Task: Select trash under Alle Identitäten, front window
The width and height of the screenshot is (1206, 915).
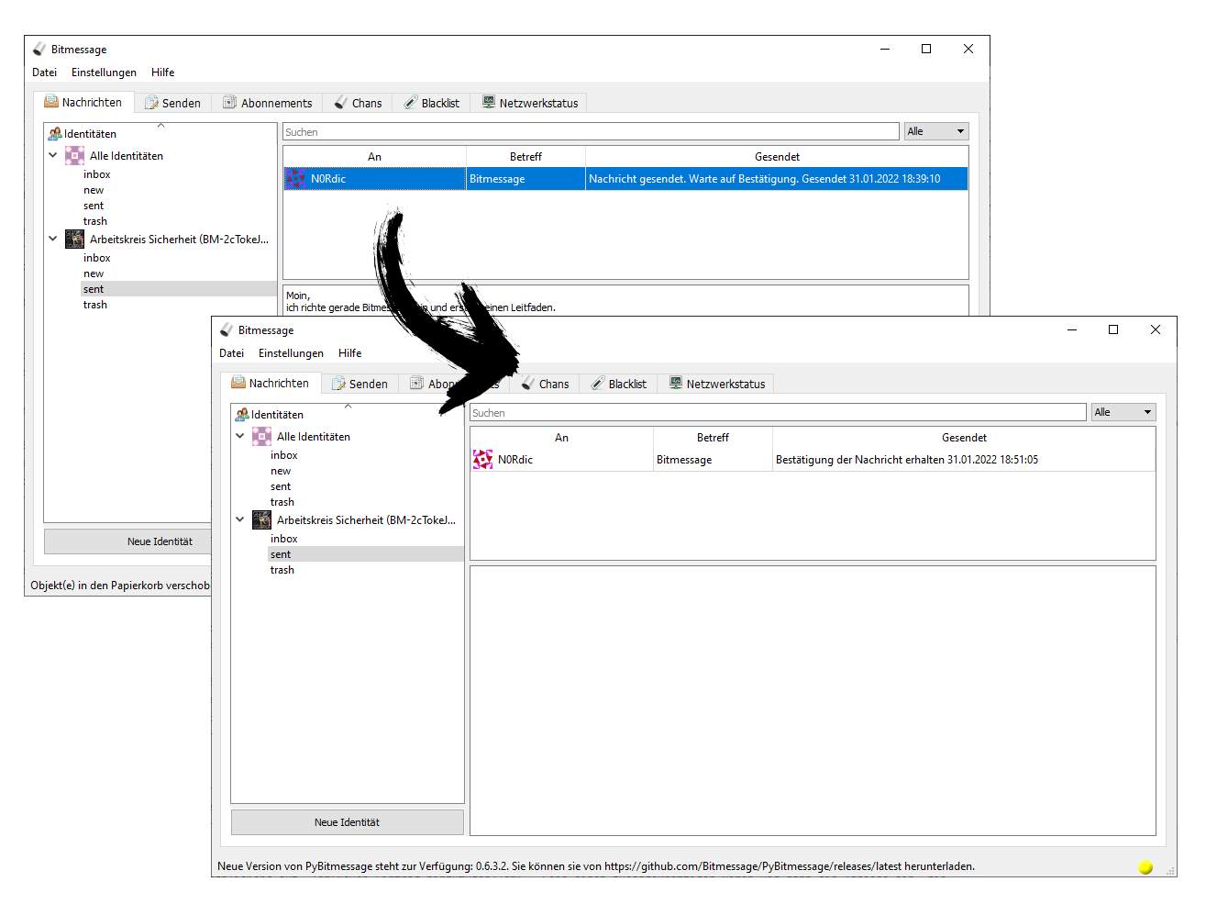Action: tap(282, 502)
